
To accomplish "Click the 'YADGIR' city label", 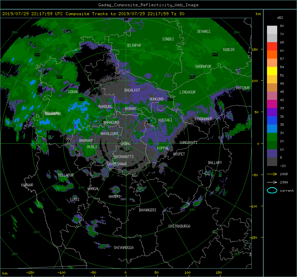I will pos(228,50).
